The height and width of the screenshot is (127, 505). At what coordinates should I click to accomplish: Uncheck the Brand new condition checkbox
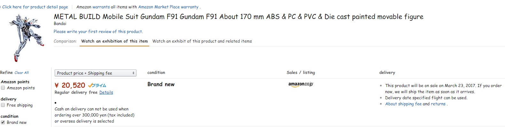click(x=3, y=122)
